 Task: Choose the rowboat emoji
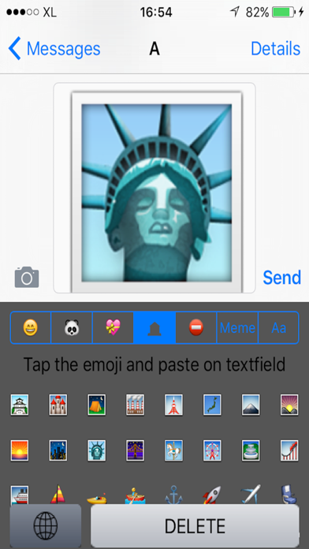135,495
